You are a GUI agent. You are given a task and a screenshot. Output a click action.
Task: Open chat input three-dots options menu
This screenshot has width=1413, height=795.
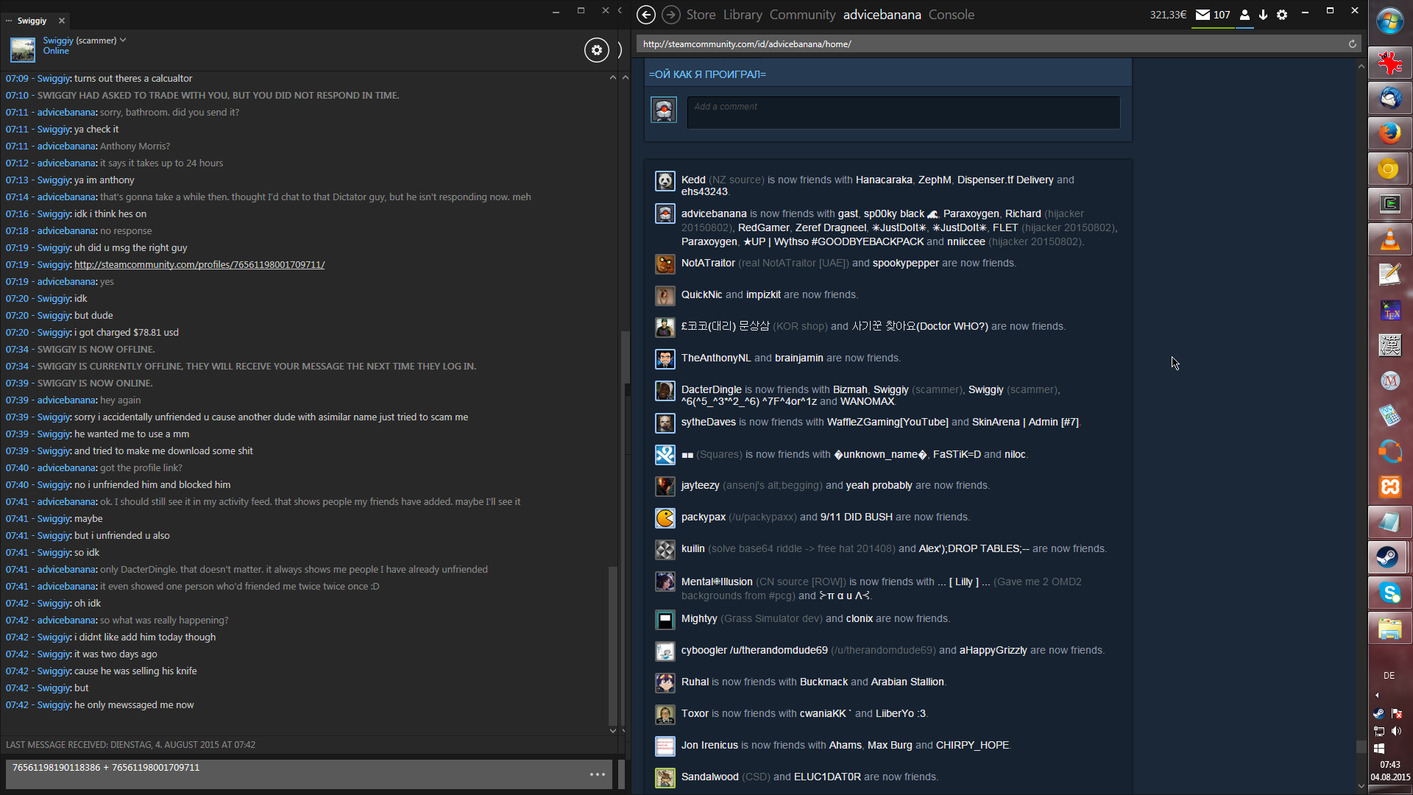point(597,774)
